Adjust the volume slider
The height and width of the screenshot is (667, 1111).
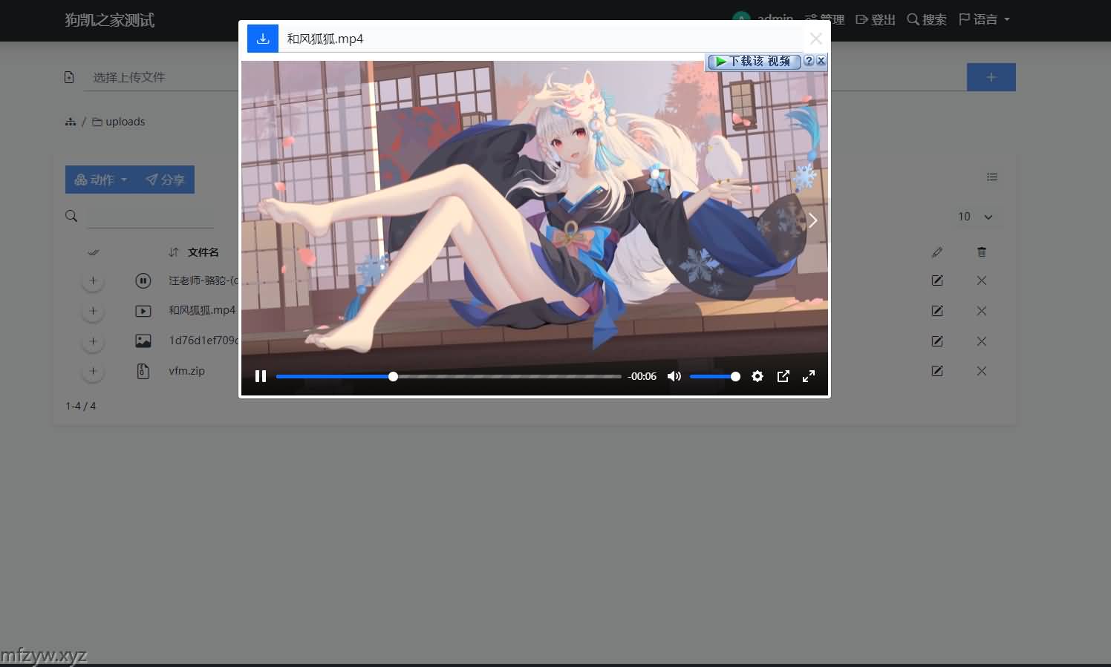coord(714,376)
